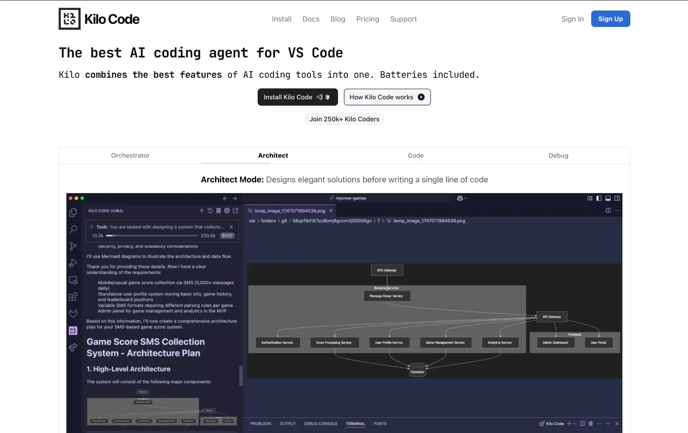Screen dimensions: 688x433
Task: Open Source Control icon in activity bar
Action: 73,246
